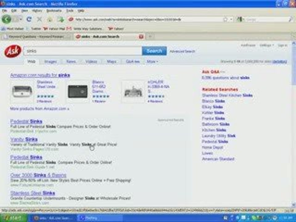
Task: Open the Ask logo homepage
Action: click(x=13, y=51)
